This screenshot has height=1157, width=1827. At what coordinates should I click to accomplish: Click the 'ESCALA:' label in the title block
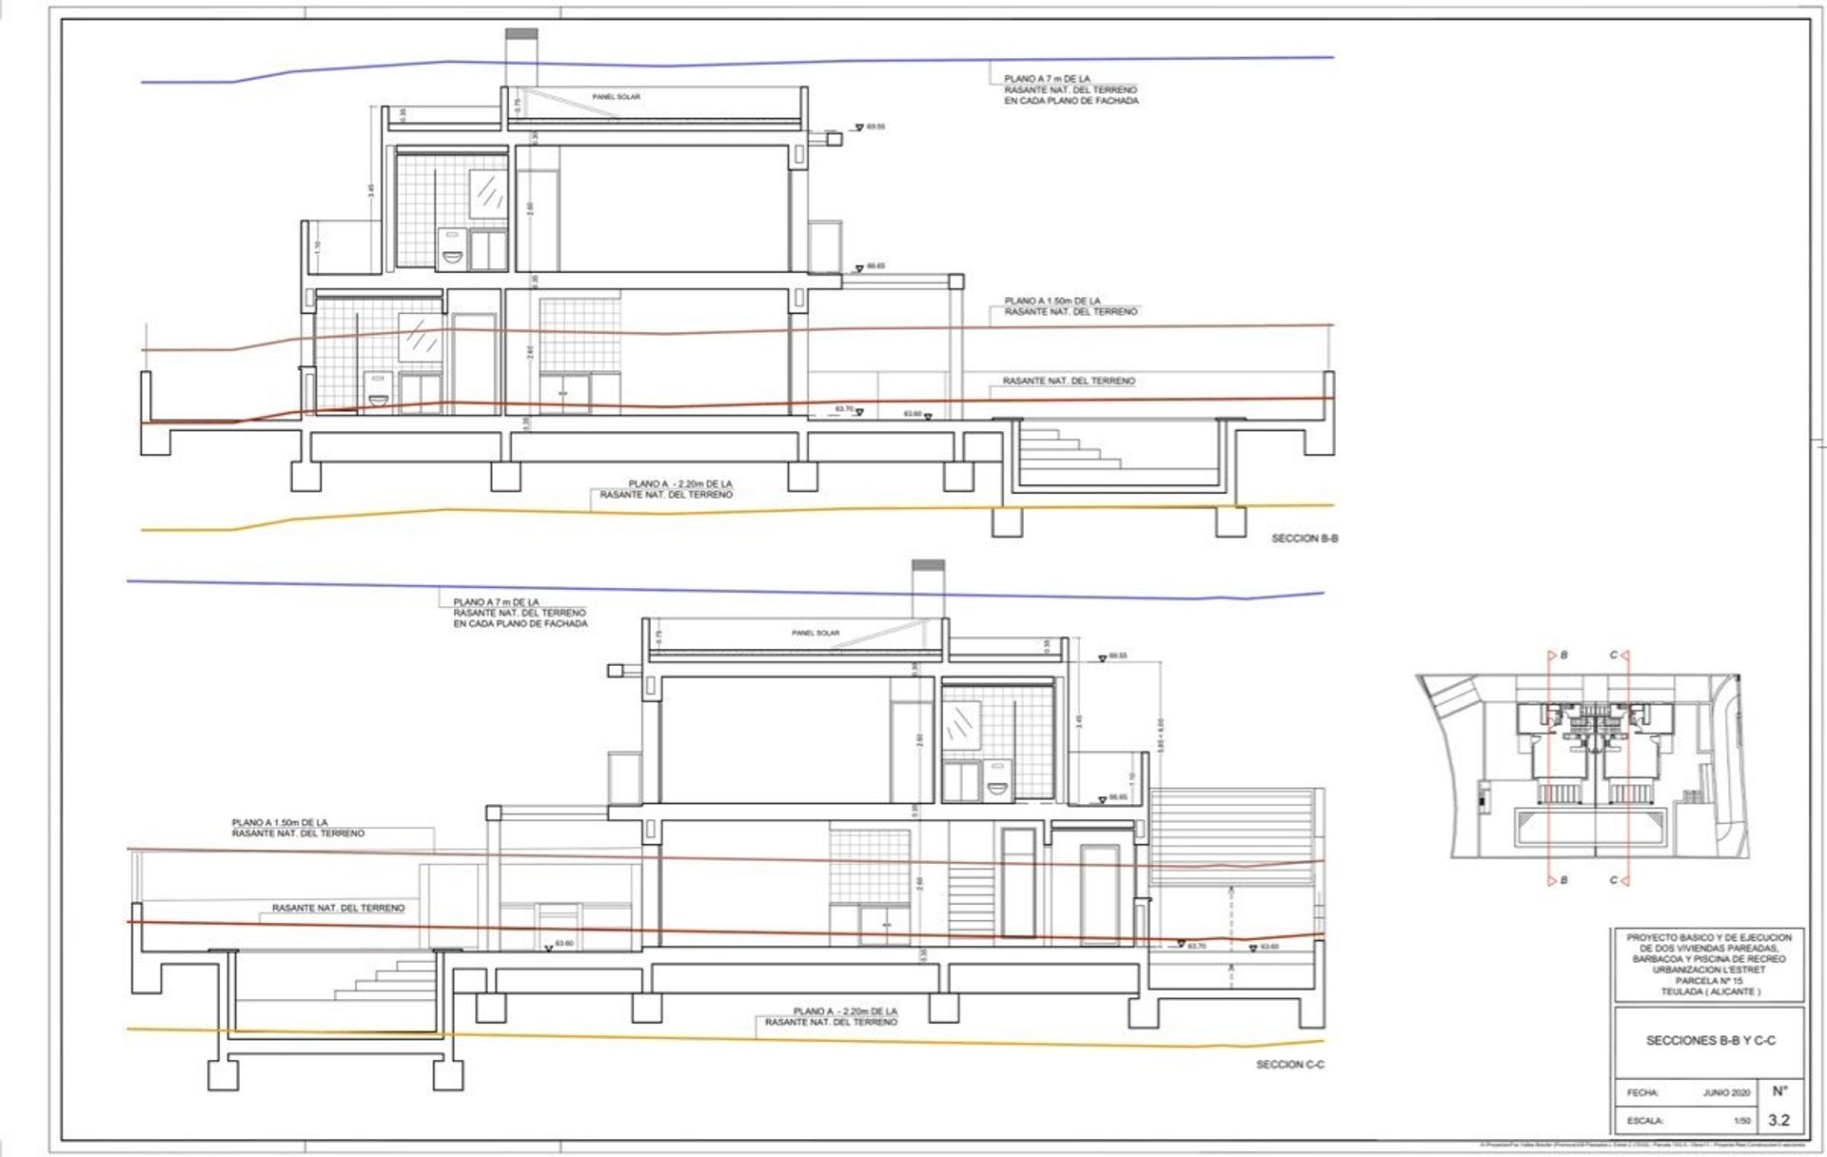pos(1645,1121)
